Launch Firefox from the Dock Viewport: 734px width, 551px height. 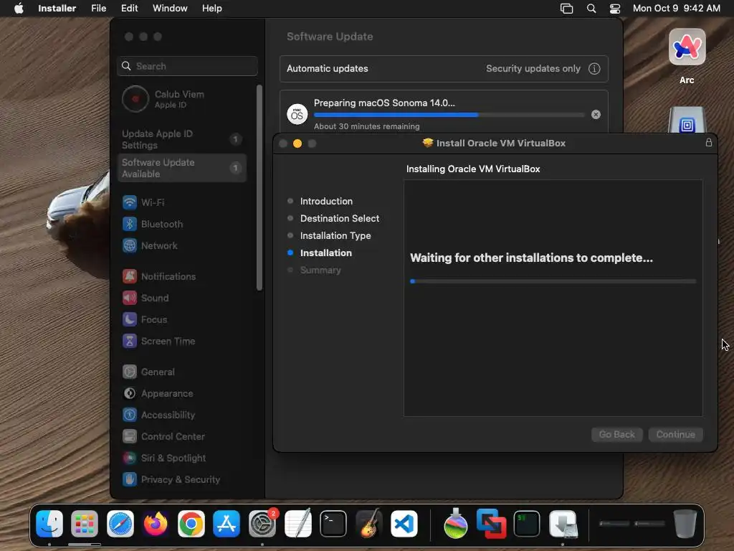[x=156, y=523]
